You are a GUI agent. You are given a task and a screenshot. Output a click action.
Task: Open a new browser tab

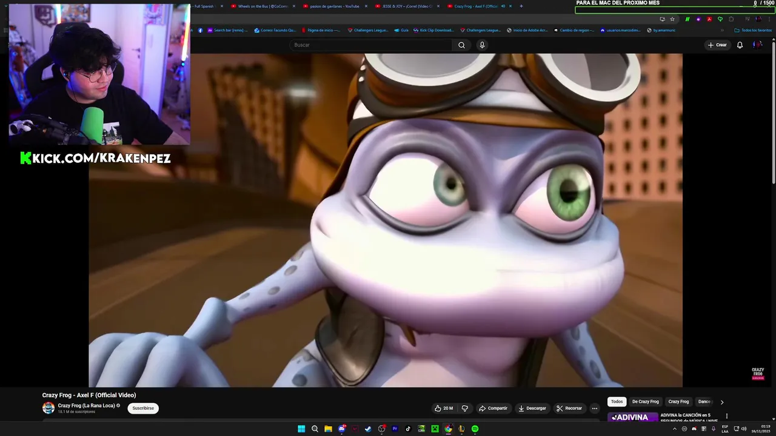(x=521, y=6)
